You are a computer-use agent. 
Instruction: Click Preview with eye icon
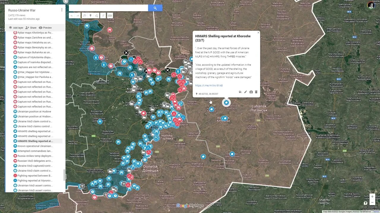click(45, 28)
